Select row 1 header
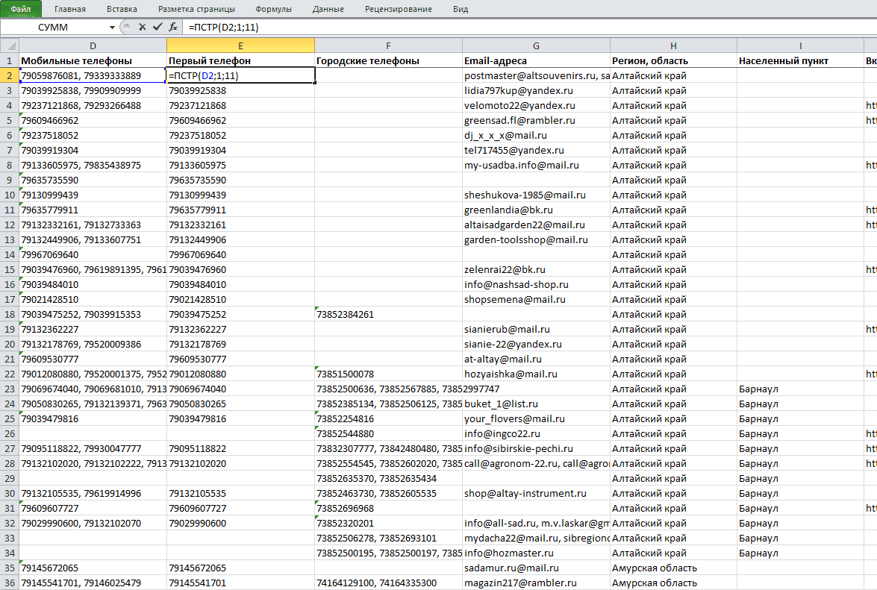 pos(10,60)
